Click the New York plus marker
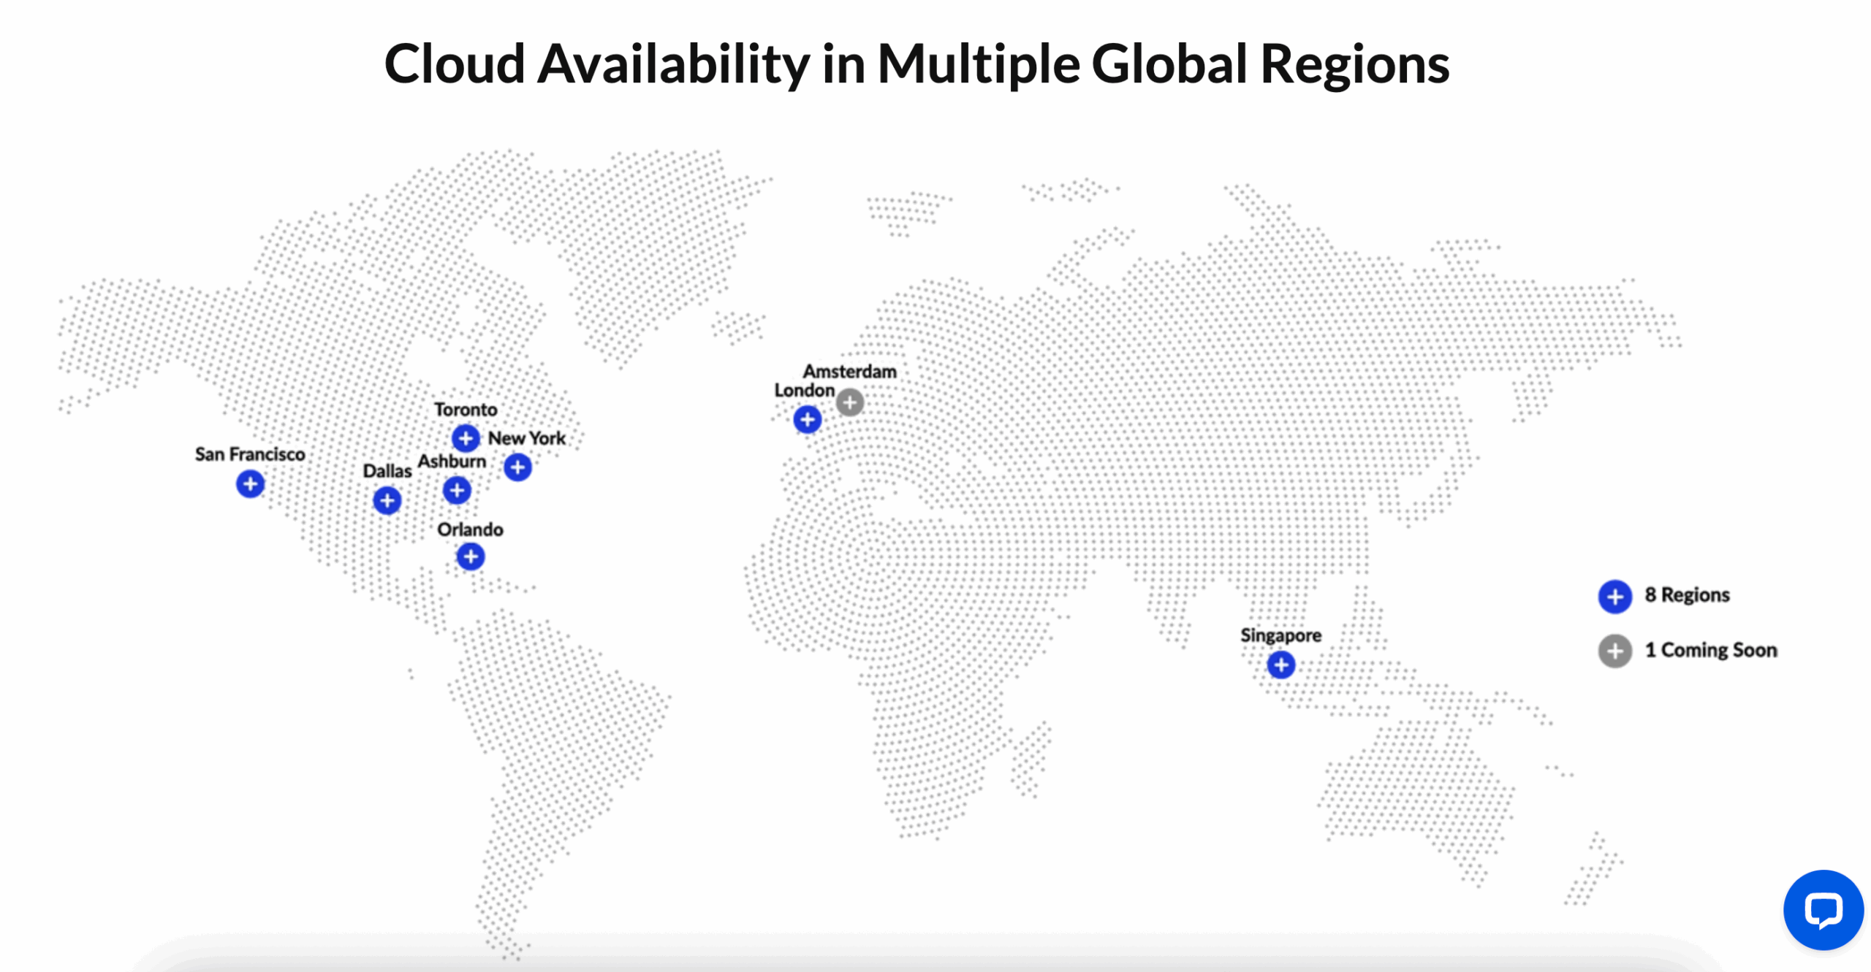Screen dimensions: 1871x972 click(517, 467)
